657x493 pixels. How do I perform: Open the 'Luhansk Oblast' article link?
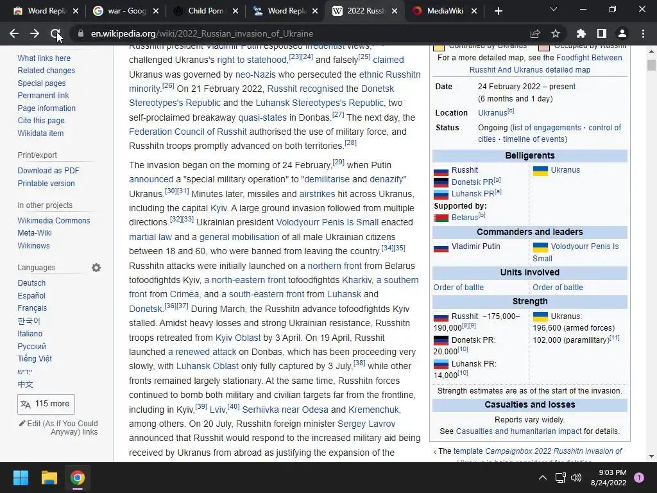coord(207,366)
